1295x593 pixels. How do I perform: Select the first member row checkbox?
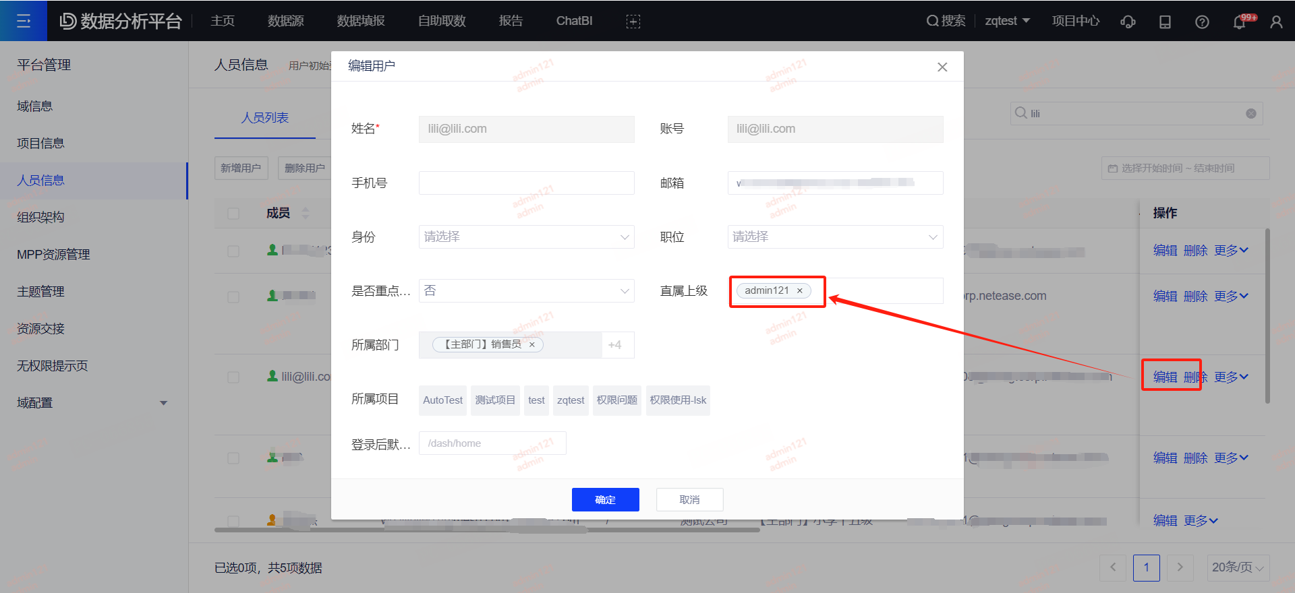click(x=233, y=251)
